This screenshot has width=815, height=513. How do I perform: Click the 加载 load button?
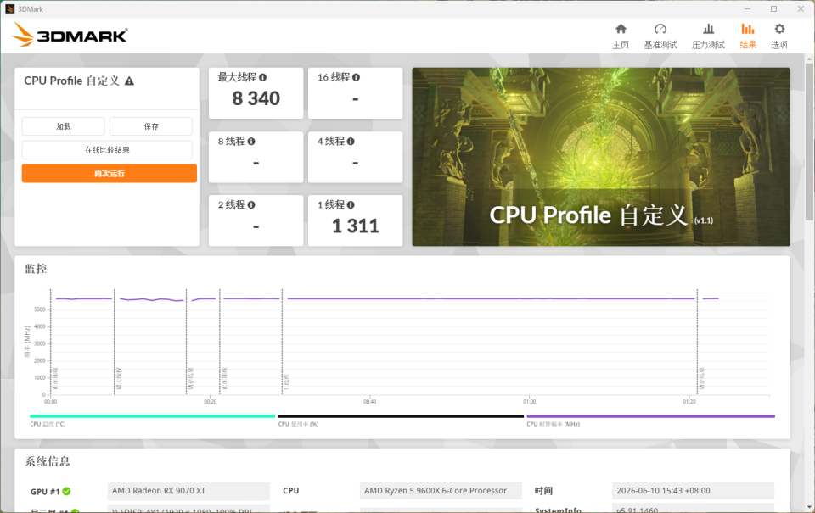point(63,126)
